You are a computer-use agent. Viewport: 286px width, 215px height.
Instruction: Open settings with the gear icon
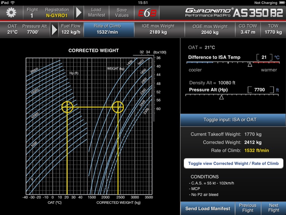point(11,13)
